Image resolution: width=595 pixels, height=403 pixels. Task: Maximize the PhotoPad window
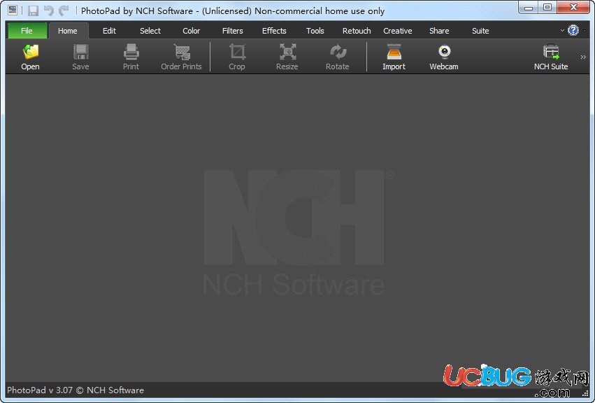coord(547,8)
